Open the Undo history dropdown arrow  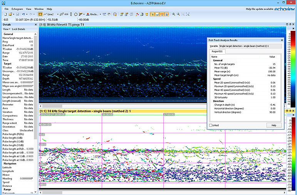[27, 14]
